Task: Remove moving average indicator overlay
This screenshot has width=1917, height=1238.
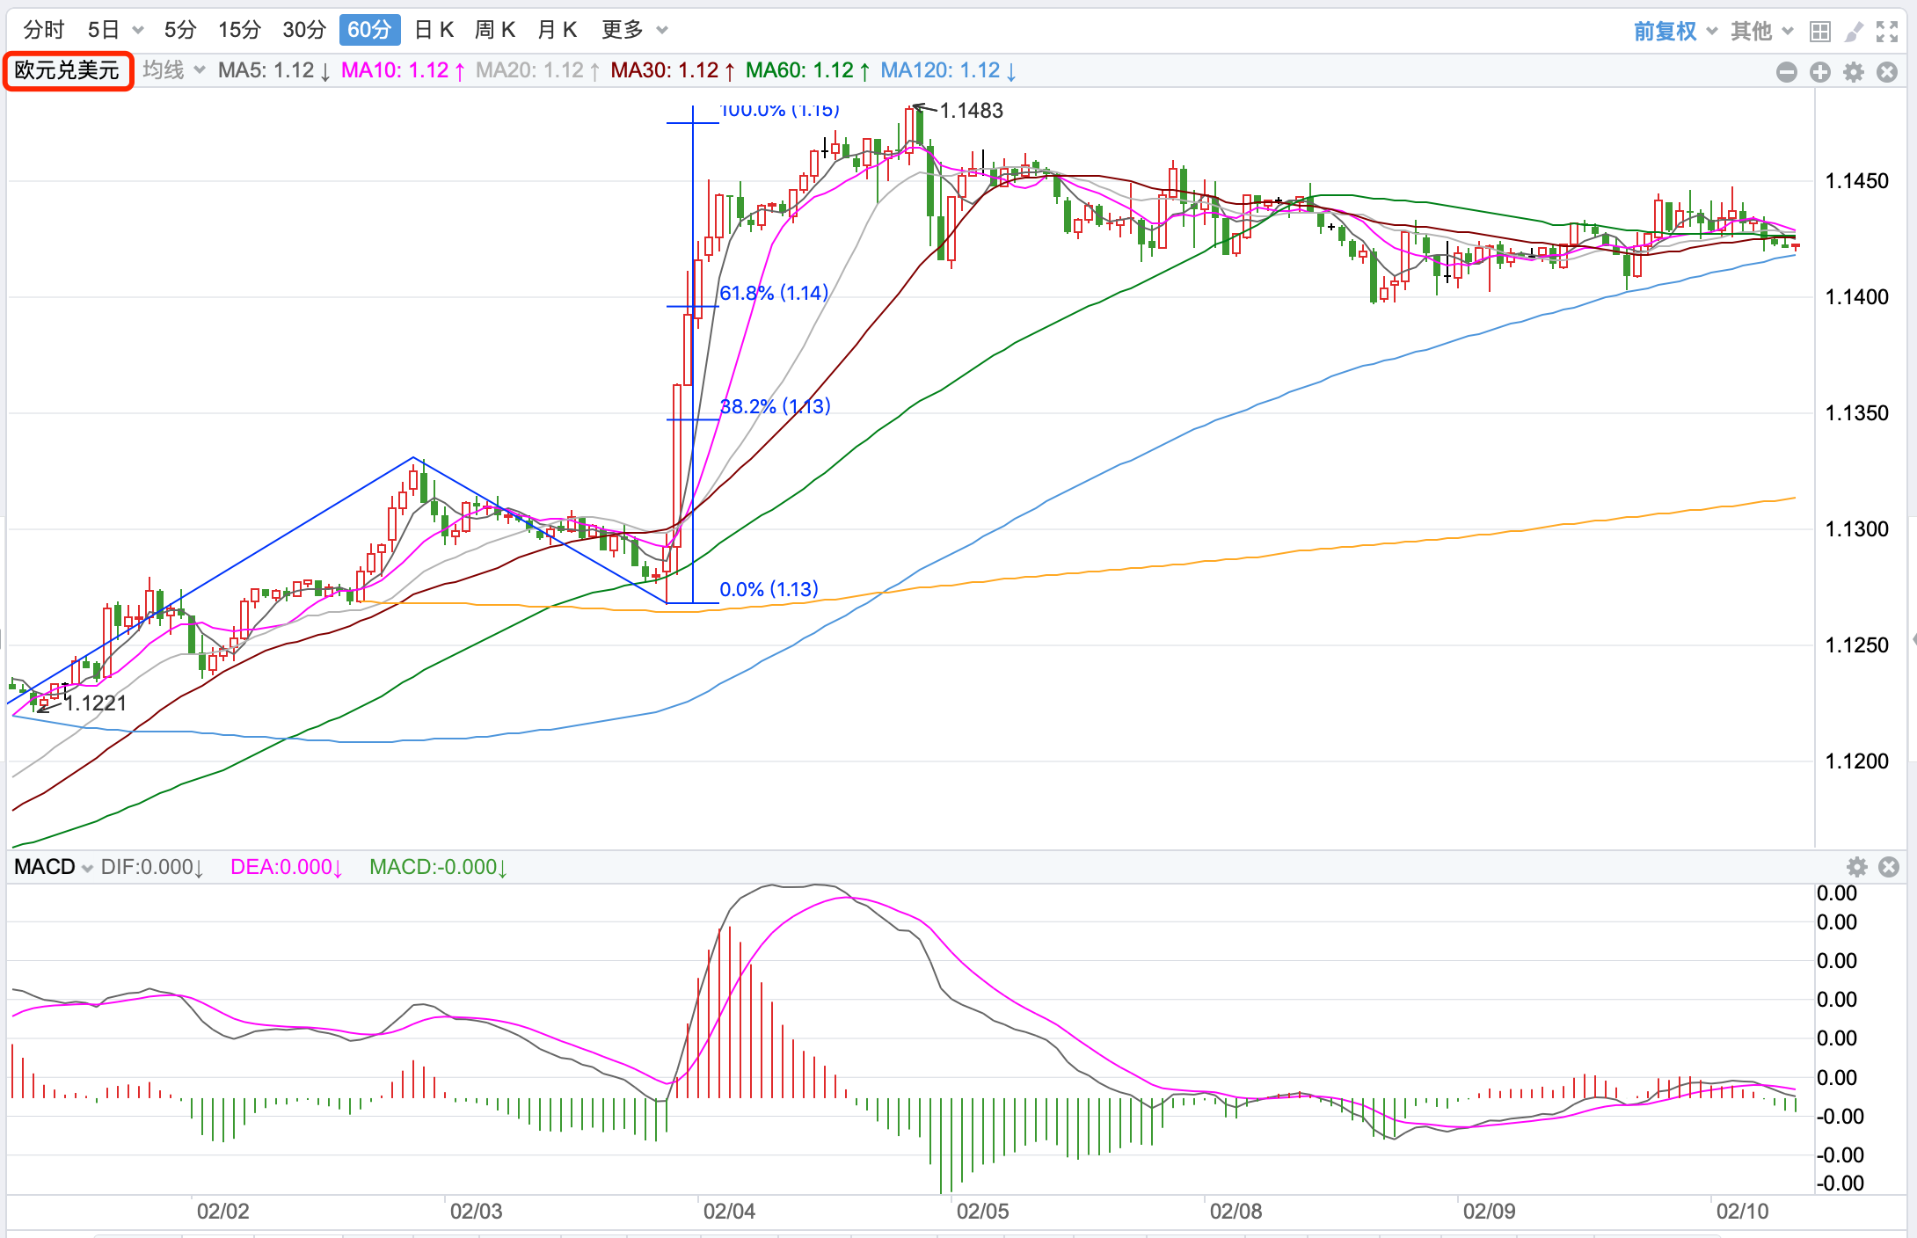Action: 1886,72
